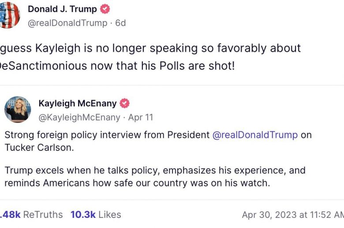
Task: Open Kayleigh McEnany's profile picture
Action: (18, 109)
